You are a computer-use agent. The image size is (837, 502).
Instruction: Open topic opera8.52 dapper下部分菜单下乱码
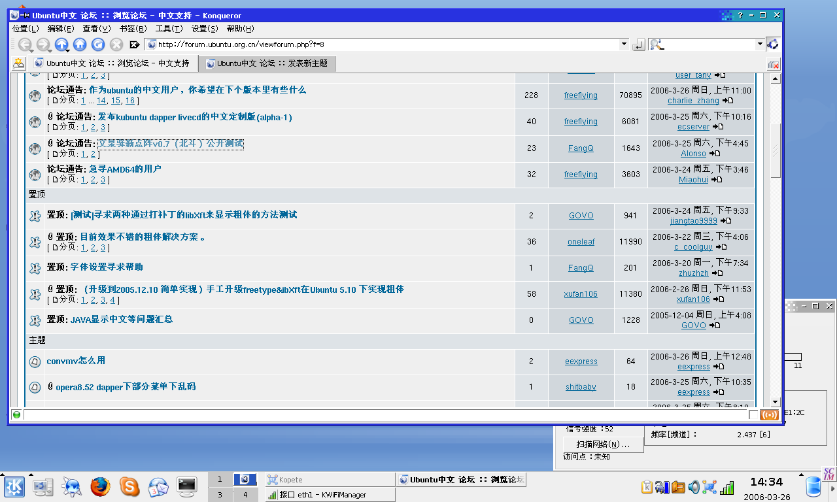(x=126, y=387)
